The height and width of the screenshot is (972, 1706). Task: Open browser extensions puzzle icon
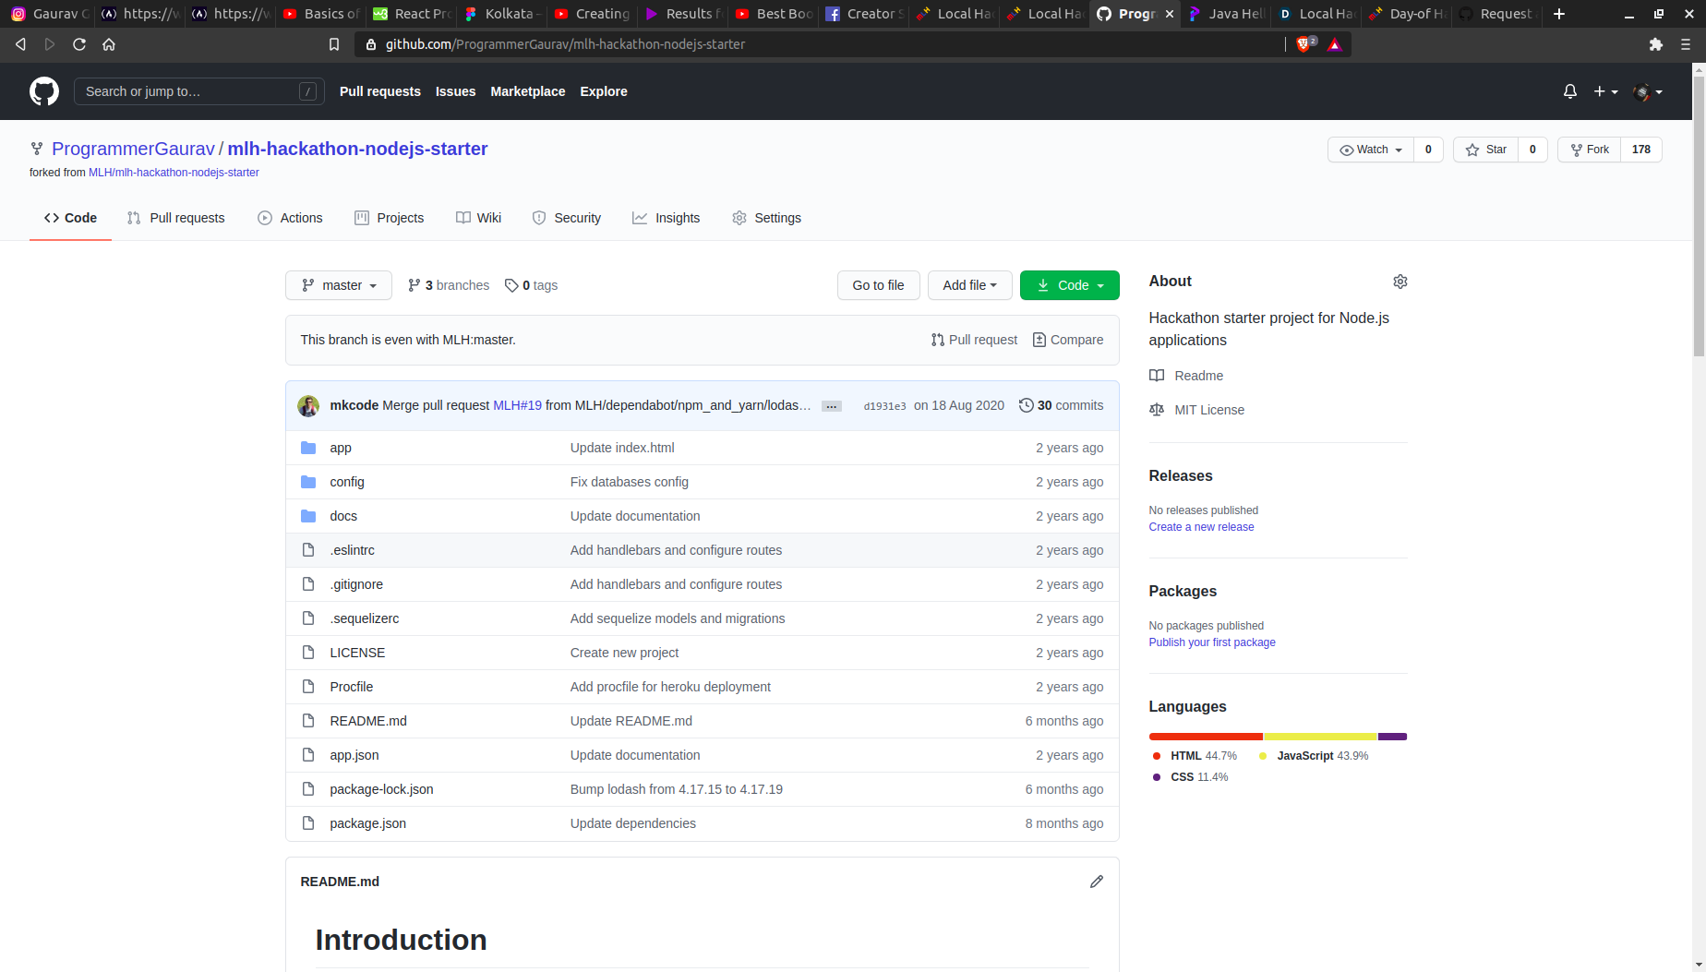click(x=1656, y=44)
